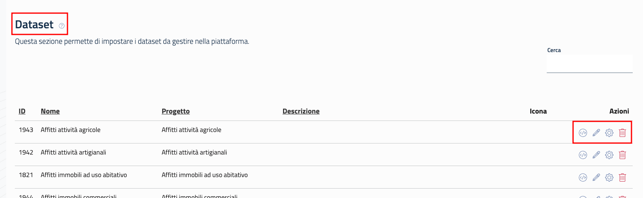Image resolution: width=643 pixels, height=198 pixels.
Task: Edit the Affitti attività agricole dataset
Action: point(596,132)
